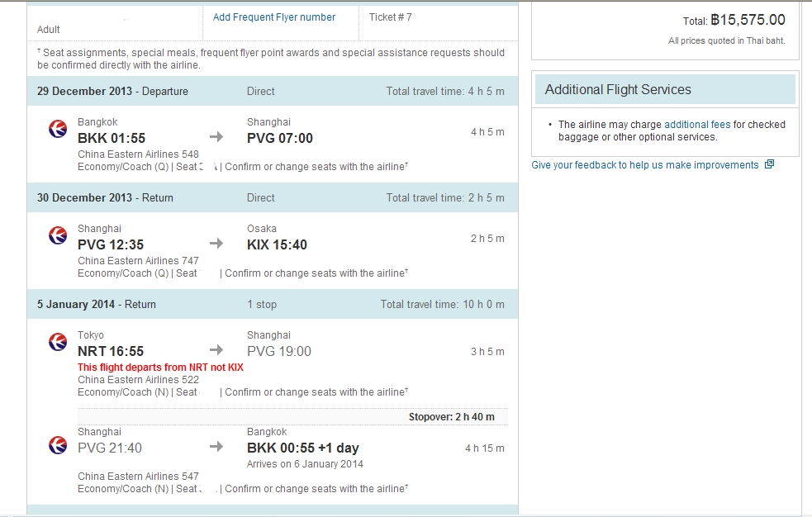Click China Eastern logo beside BKK 01:55
The height and width of the screenshot is (517, 812).
[58, 129]
